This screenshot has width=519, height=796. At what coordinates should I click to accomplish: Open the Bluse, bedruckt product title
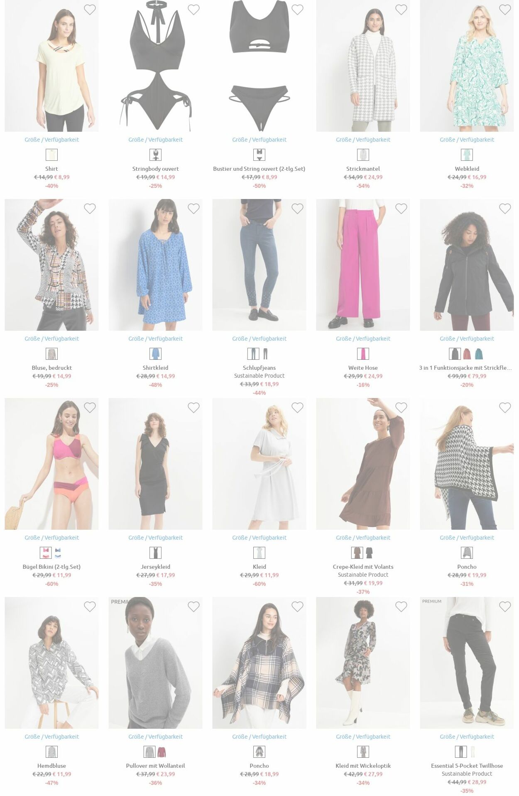click(51, 368)
